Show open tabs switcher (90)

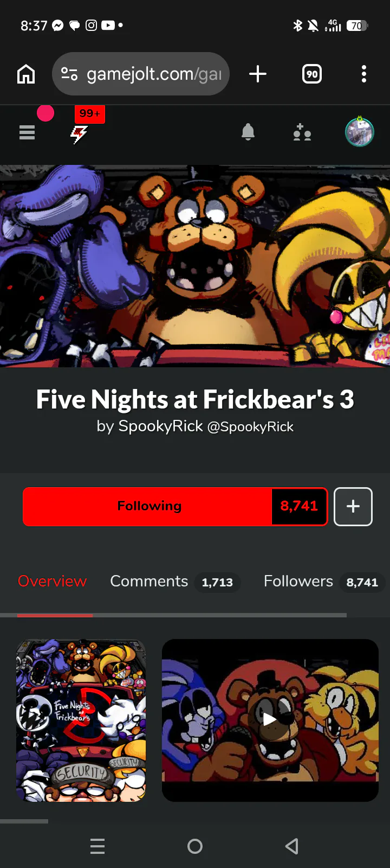(312, 74)
